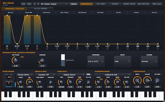Apply the Full Plenum contour preset
165x102 pixels.
(x=46, y=12)
